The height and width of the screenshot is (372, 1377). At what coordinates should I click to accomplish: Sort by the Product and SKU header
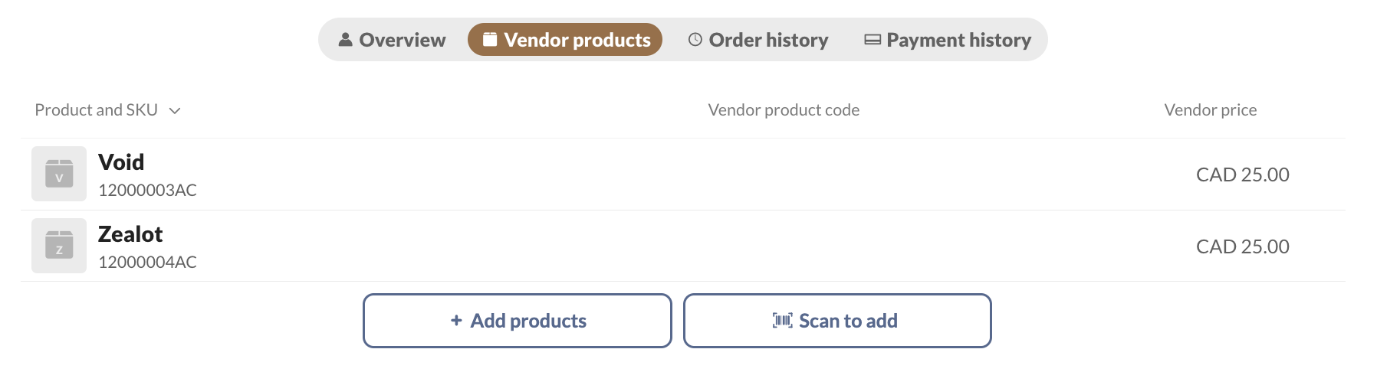point(96,110)
